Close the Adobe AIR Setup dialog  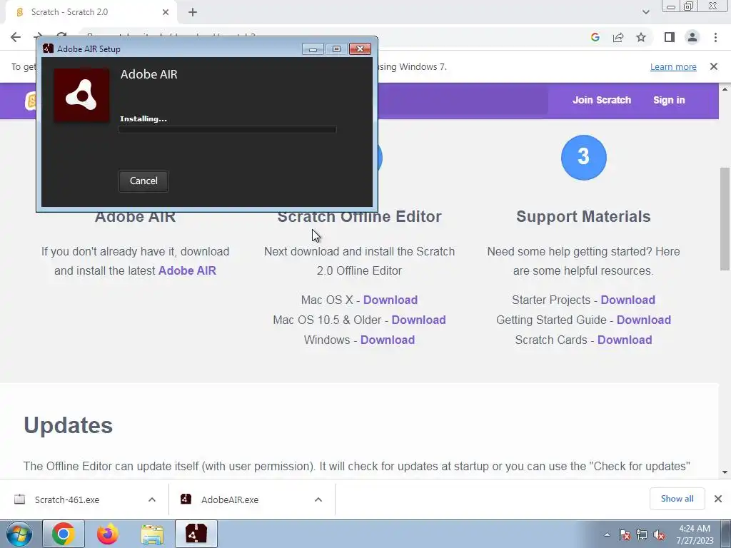[360, 49]
